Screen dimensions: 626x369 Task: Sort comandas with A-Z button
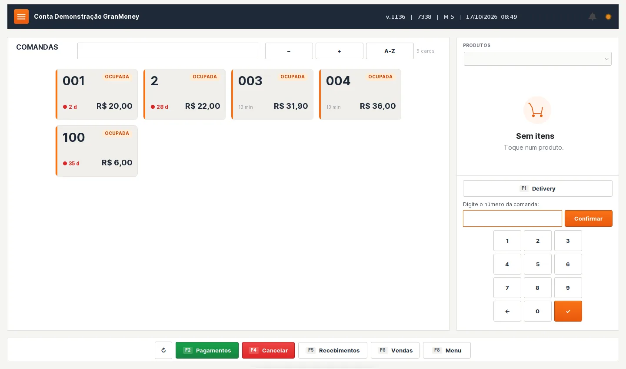tap(390, 51)
